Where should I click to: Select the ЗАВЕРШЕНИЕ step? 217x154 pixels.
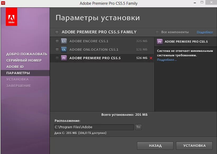18,86
